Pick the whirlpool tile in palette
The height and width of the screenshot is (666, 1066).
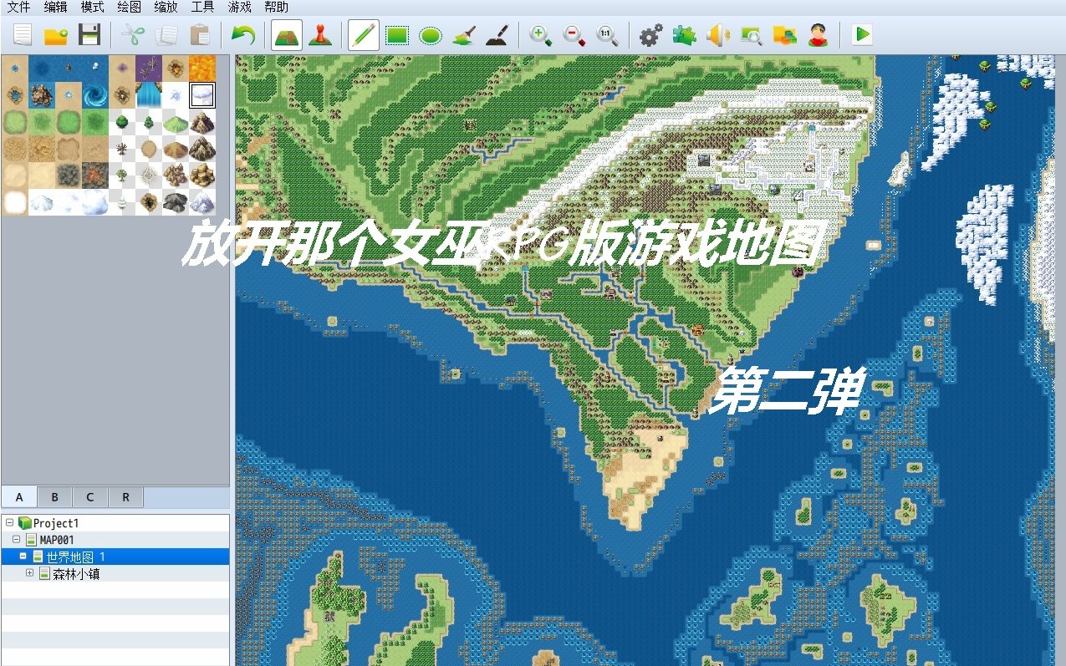(x=95, y=95)
